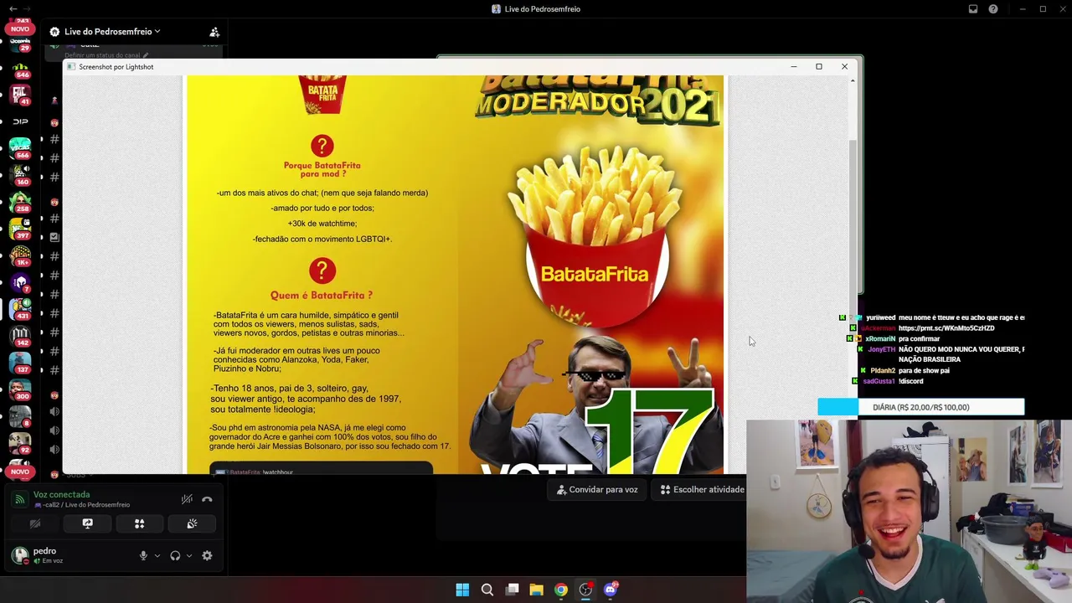Screen dimensions: 1072x603
Task: Click the Voz conectada status text
Action: 61,495
